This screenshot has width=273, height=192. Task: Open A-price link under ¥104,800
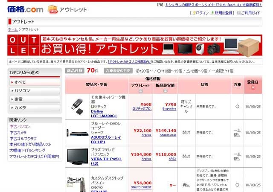(146, 159)
